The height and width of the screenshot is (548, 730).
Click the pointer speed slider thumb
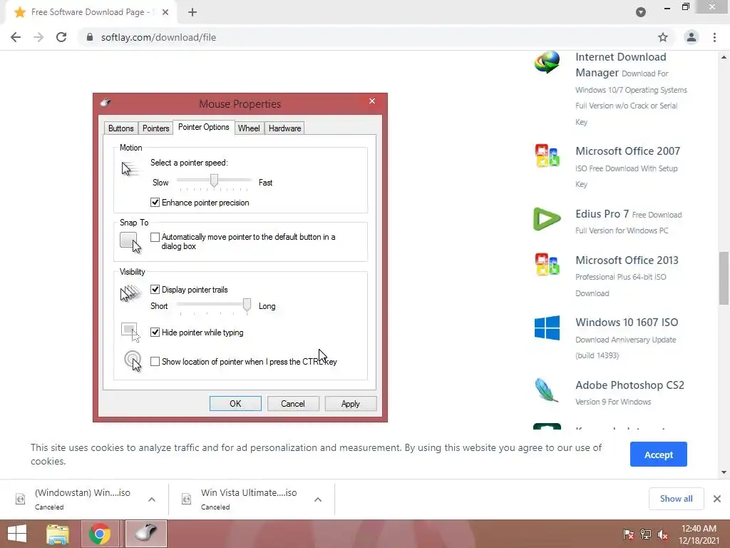click(x=214, y=181)
